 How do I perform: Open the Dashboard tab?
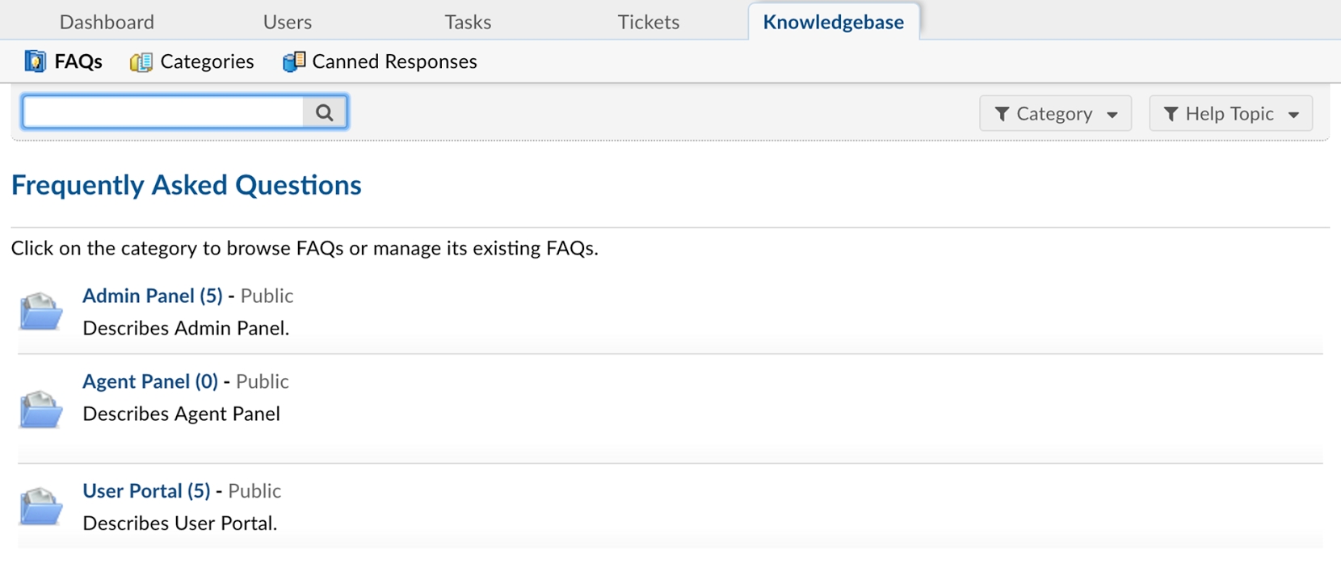[x=106, y=22]
